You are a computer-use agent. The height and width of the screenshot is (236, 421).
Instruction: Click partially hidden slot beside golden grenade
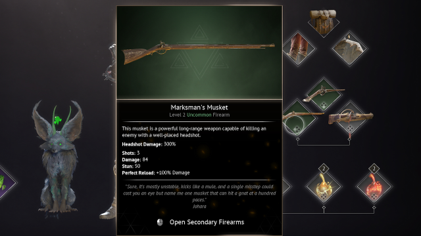tap(287, 186)
